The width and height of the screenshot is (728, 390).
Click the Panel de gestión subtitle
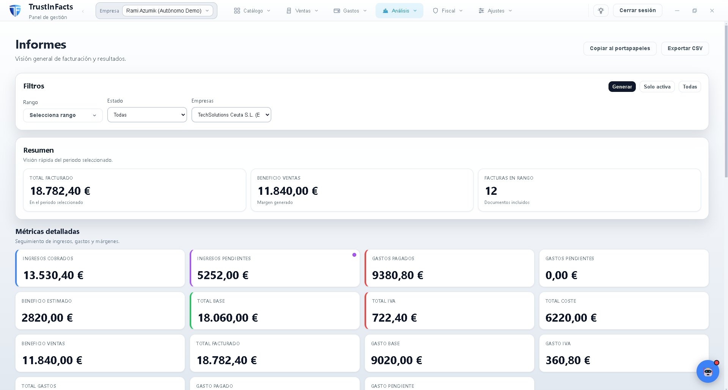pyautogui.click(x=48, y=17)
